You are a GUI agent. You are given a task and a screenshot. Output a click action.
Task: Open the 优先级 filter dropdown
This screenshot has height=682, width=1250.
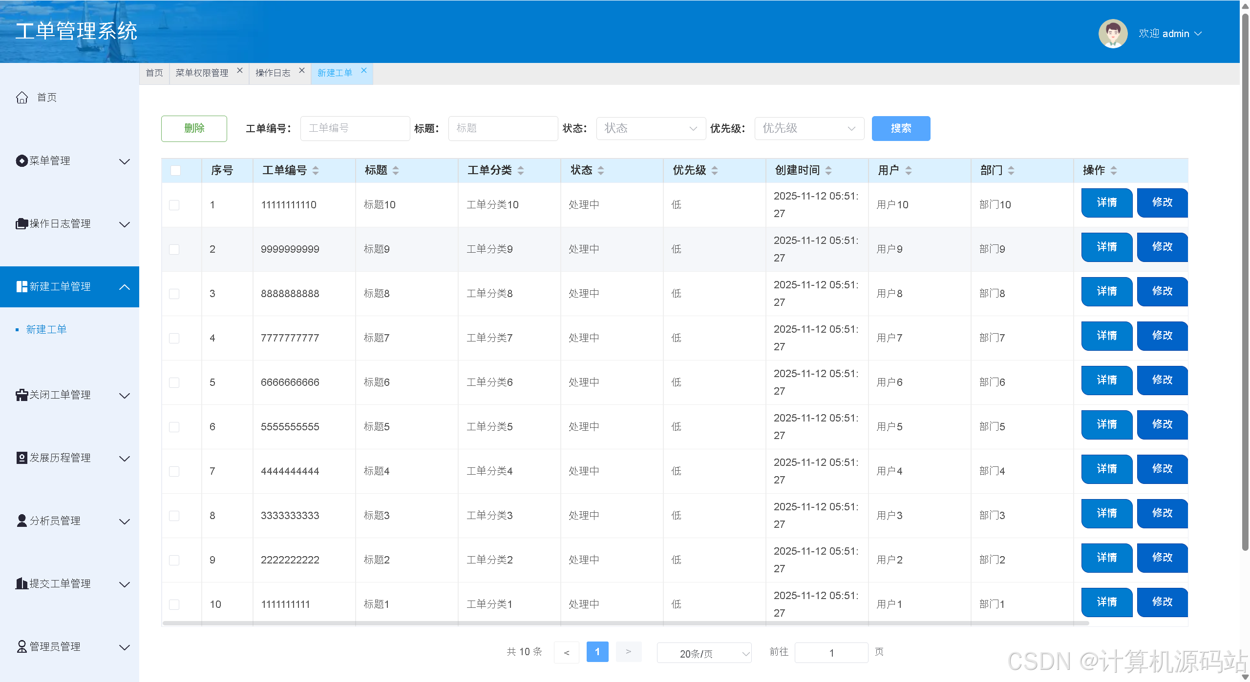808,128
